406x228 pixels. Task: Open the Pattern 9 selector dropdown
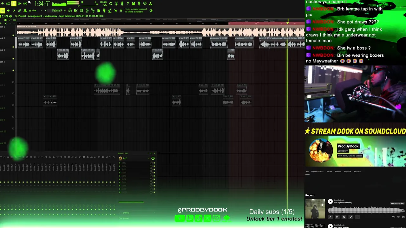point(57,10)
